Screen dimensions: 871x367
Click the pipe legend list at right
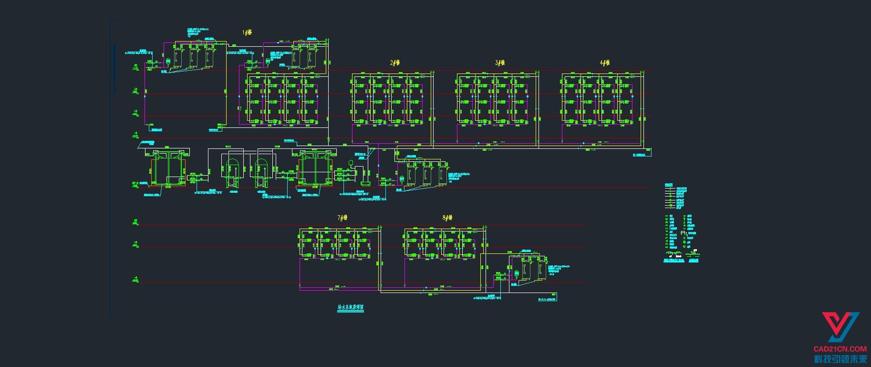(675, 197)
